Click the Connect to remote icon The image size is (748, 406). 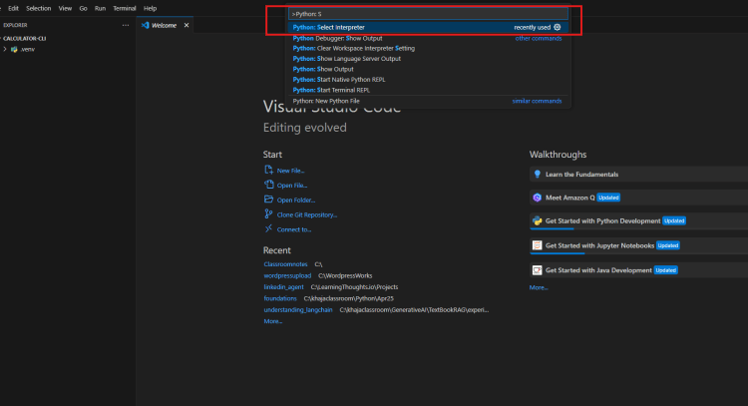point(268,228)
